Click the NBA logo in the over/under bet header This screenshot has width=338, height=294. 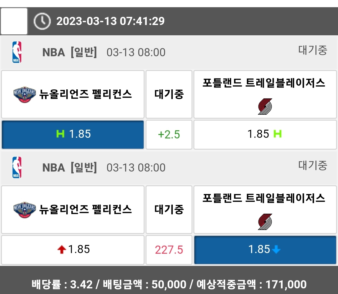point(17,167)
